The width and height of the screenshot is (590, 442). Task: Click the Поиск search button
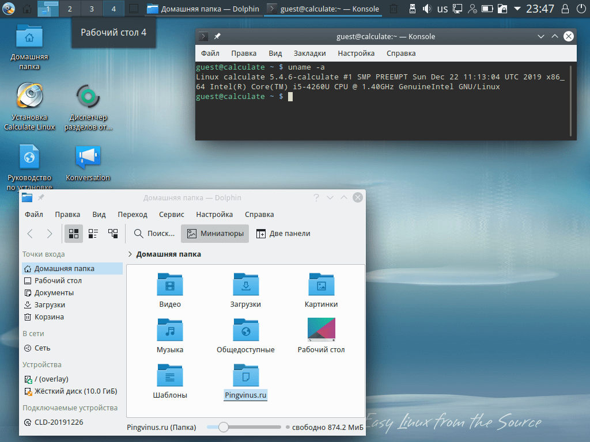(x=154, y=234)
